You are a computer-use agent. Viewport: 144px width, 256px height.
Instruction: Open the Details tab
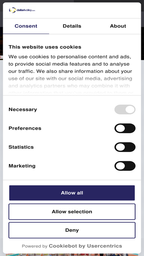(72, 26)
